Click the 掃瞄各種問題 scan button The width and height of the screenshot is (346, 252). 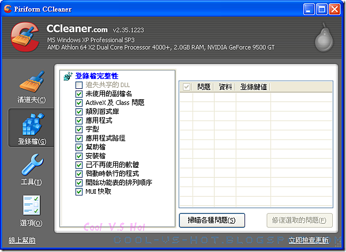(x=212, y=220)
